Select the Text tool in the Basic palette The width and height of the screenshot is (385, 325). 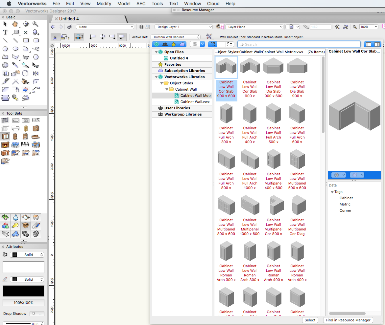tap(5, 32)
